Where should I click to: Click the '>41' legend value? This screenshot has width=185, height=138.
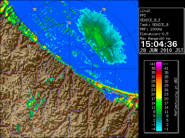(152, 64)
